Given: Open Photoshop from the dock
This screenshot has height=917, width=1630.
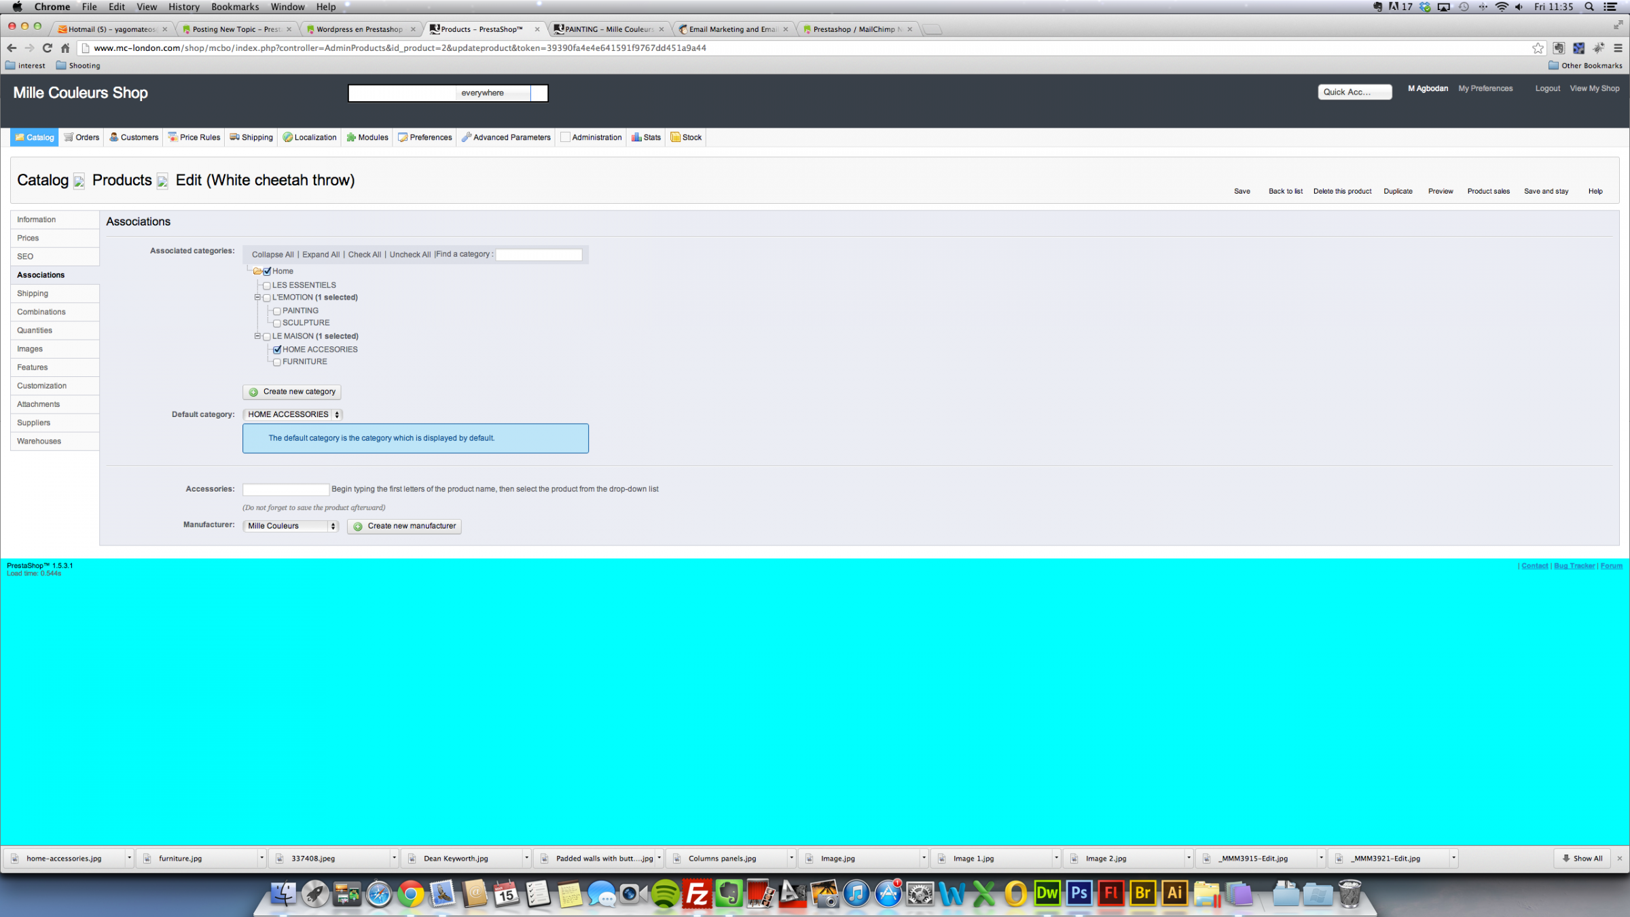Looking at the screenshot, I should coord(1079,894).
